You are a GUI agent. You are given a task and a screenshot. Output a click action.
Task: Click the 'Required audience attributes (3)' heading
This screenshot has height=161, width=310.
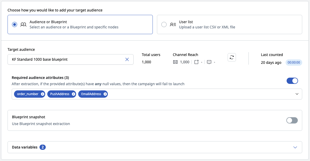pyautogui.click(x=40, y=78)
